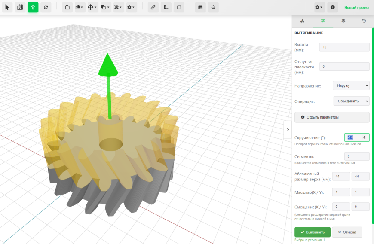Edit the Масштаб X field

341,192
